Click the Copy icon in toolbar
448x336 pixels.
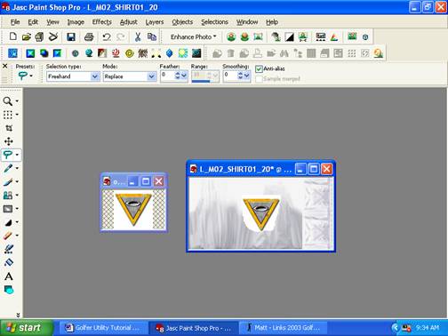[152, 37]
